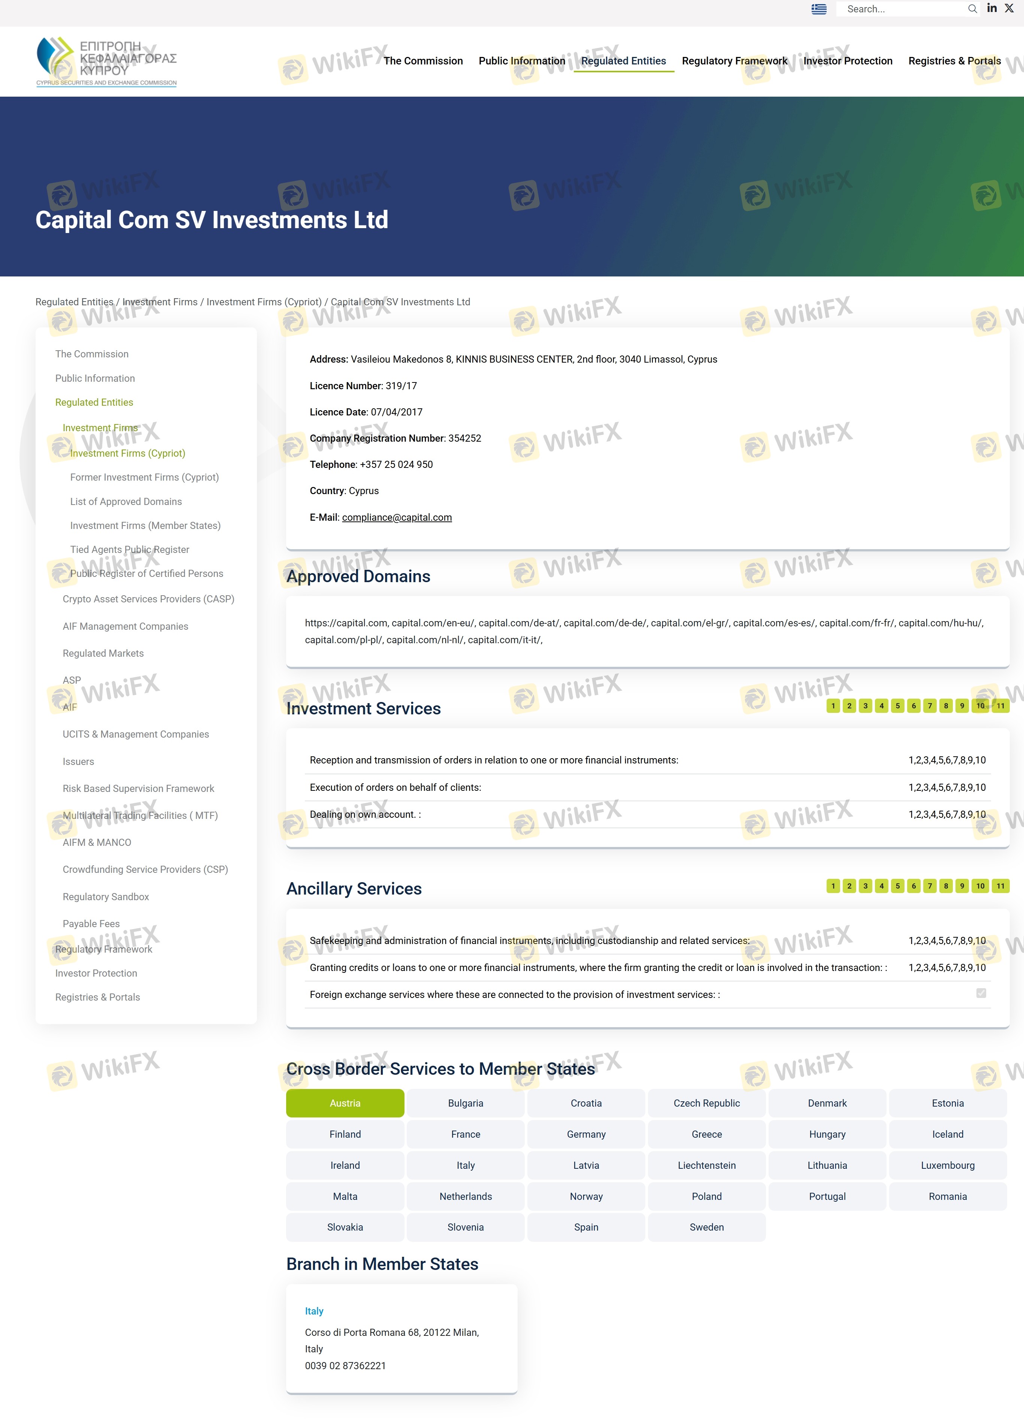Viewport: 1024px width, 1419px height.
Task: Open Regulated Markets sidebar item
Action: tap(103, 653)
